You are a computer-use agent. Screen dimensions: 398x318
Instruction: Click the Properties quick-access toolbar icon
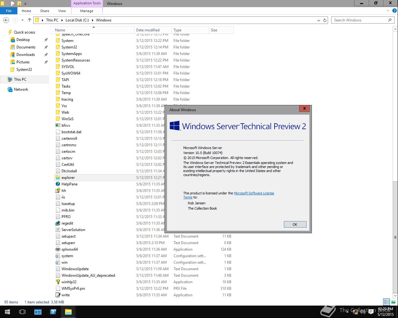click(12, 4)
